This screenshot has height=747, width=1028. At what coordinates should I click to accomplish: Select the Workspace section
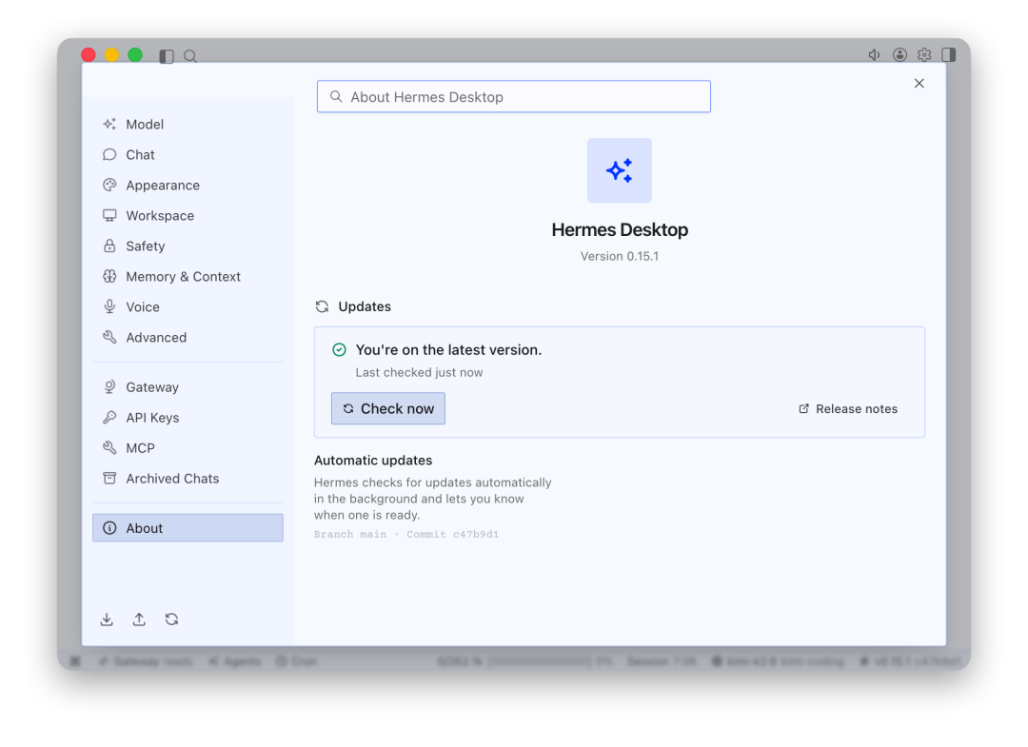click(188, 216)
